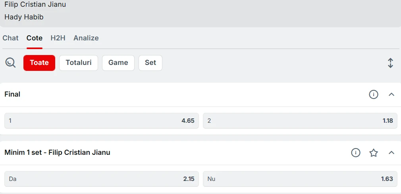Collapse the Minim 1 set section

391,153
